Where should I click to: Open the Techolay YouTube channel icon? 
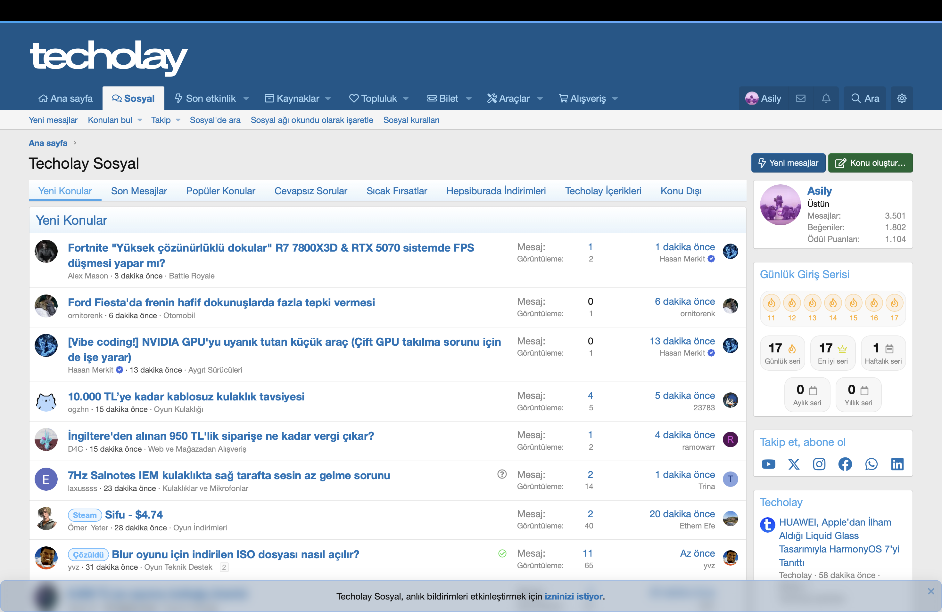tap(768, 464)
